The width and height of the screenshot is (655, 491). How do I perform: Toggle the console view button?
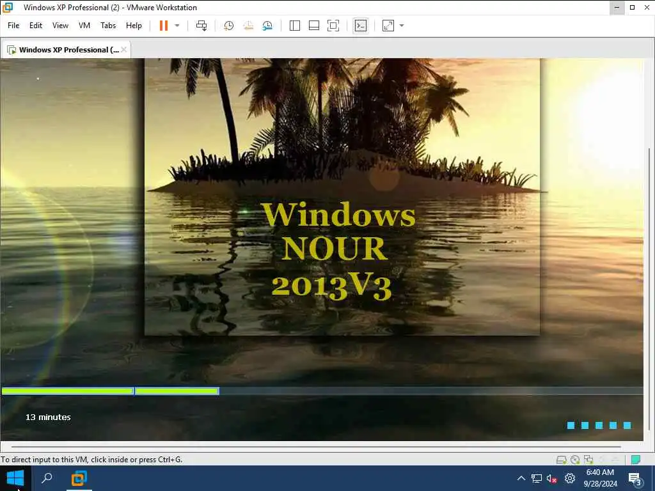coord(361,26)
